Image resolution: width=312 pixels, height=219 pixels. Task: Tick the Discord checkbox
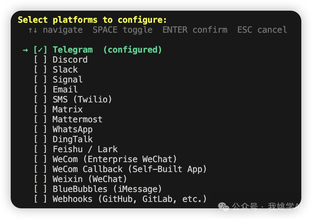click(x=40, y=60)
